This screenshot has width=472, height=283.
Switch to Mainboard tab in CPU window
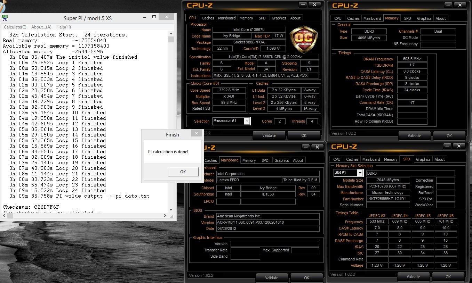[x=227, y=18]
